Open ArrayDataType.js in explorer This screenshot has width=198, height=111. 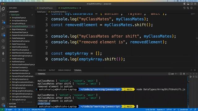pos(19,18)
